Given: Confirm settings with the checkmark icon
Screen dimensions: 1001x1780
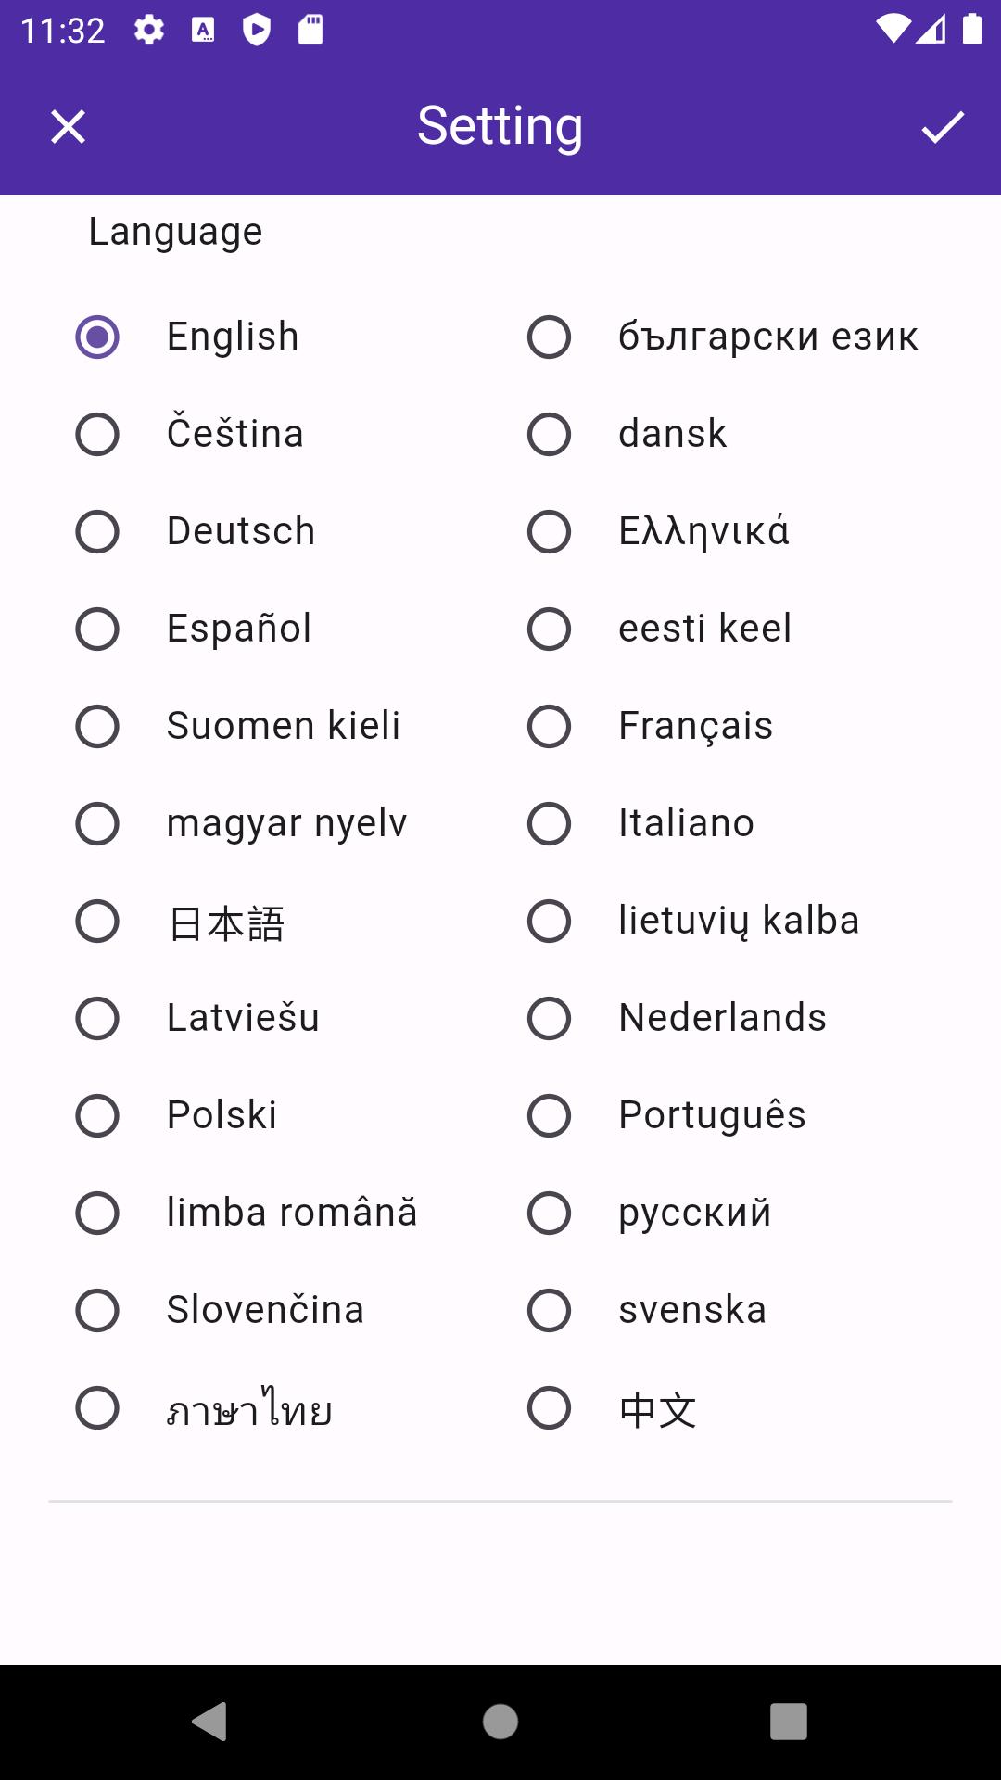Looking at the screenshot, I should [943, 127].
